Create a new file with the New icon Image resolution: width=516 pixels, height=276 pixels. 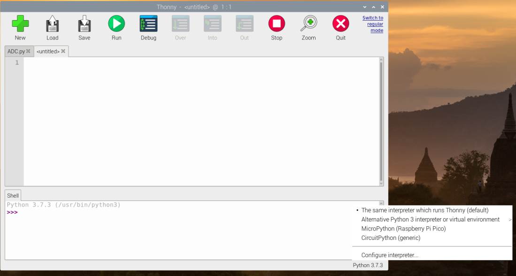pos(20,23)
